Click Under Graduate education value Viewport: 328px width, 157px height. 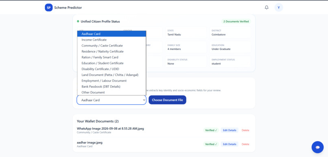pyautogui.click(x=221, y=49)
